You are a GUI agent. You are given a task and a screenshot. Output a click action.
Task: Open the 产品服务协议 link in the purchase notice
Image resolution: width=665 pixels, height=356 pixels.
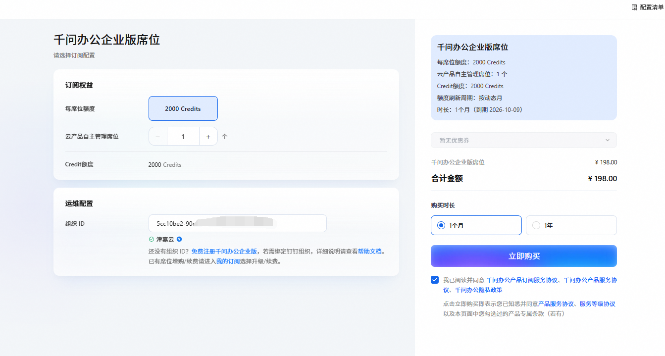point(556,304)
